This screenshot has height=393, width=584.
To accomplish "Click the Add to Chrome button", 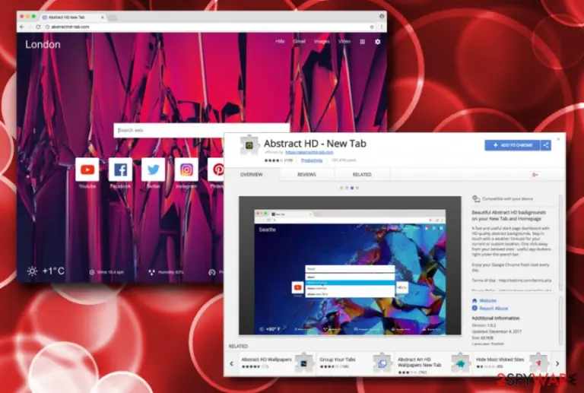I will [512, 145].
